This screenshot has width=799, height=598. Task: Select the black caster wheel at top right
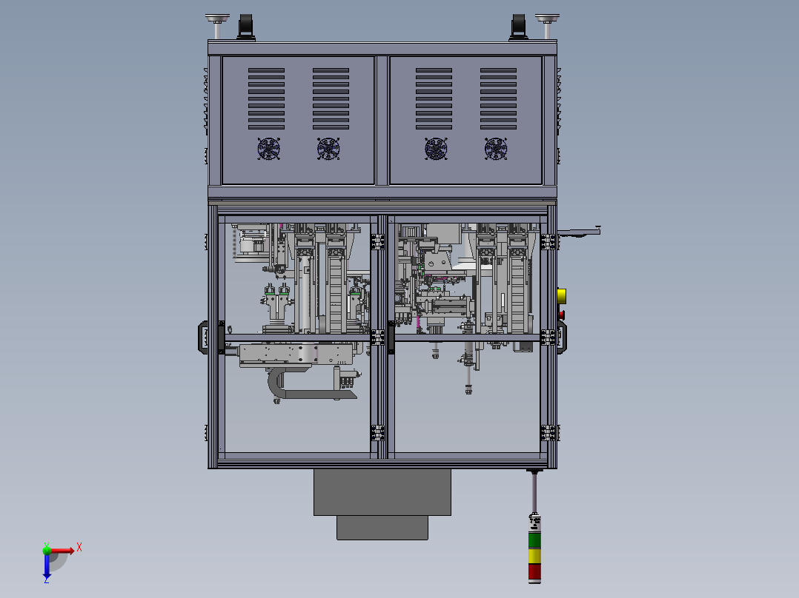[x=518, y=27]
